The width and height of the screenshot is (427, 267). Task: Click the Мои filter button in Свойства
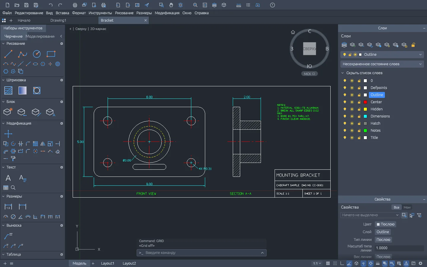coord(407,207)
